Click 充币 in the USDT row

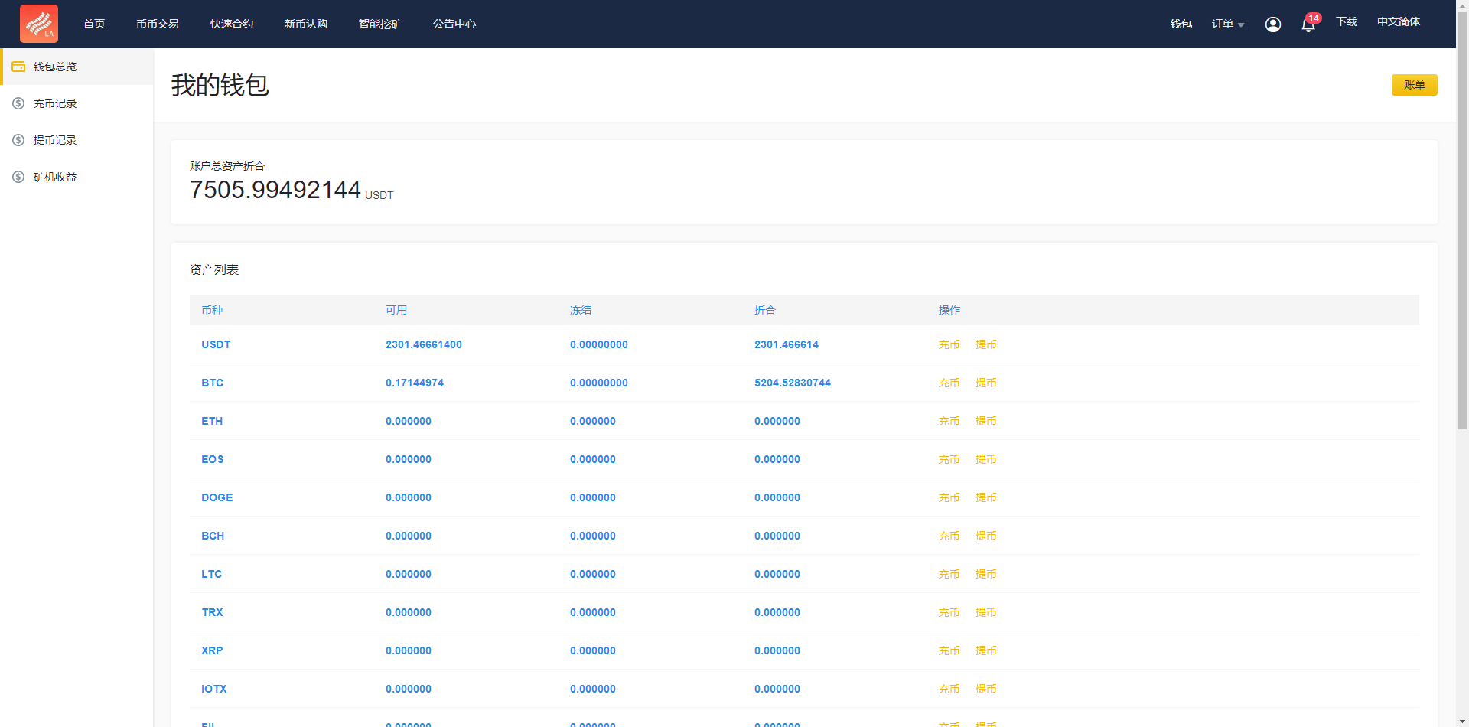949,344
